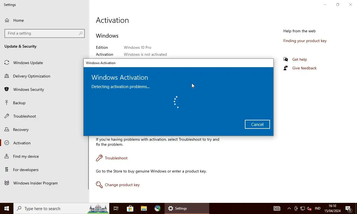This screenshot has height=214, width=357.
Task: Focus the Find a setting search box
Action: coord(45,33)
